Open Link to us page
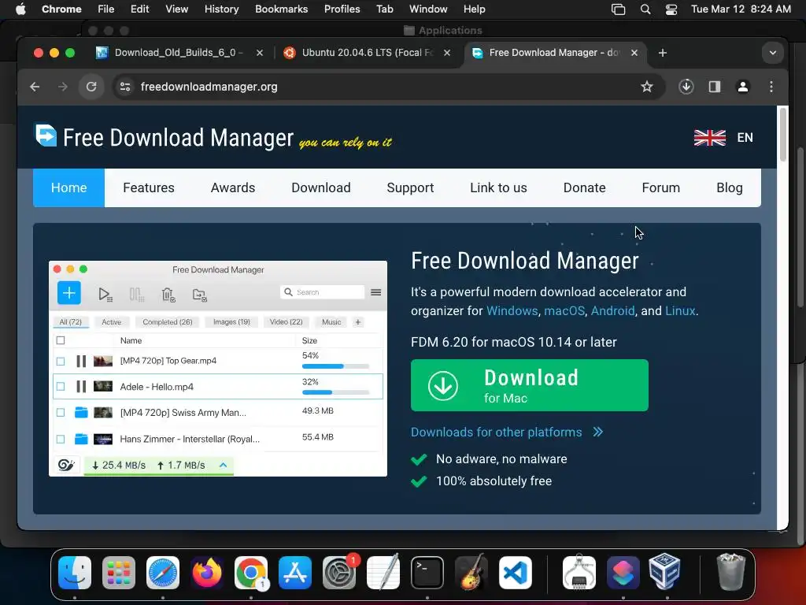 click(x=498, y=187)
